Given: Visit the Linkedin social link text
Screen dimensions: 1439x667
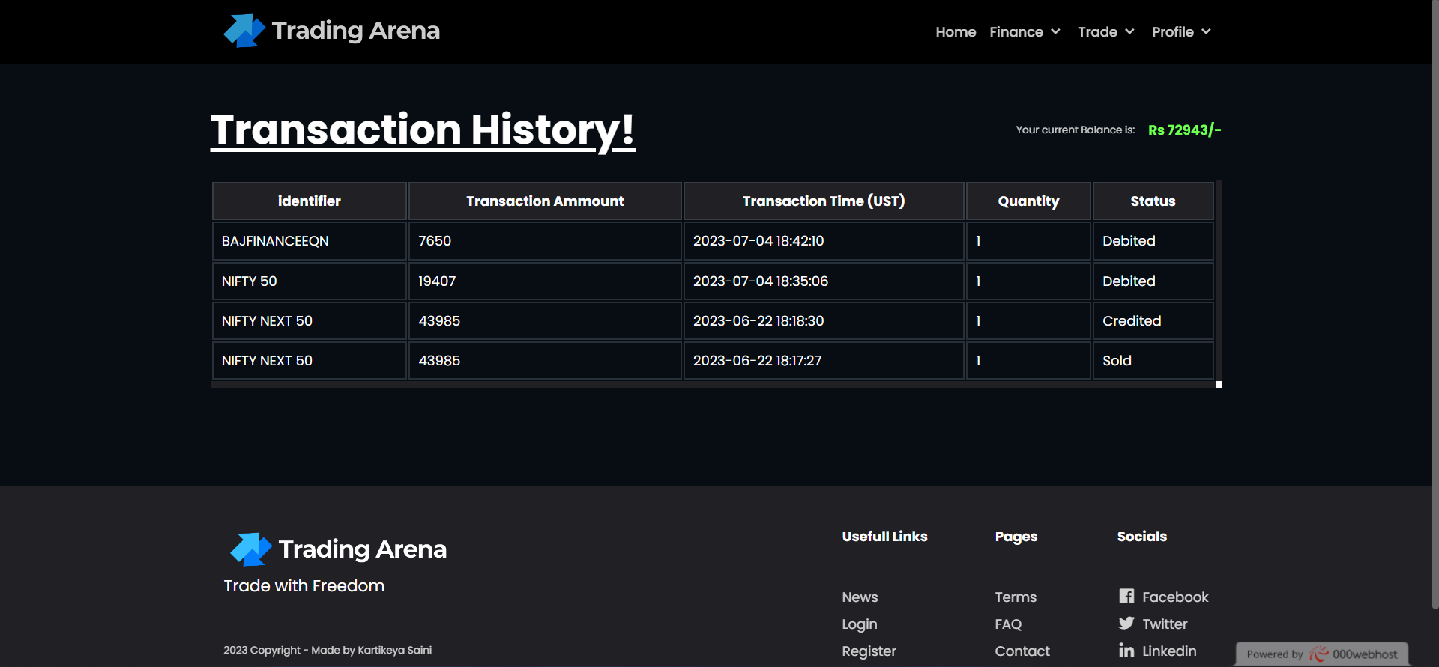Looking at the screenshot, I should (1169, 651).
